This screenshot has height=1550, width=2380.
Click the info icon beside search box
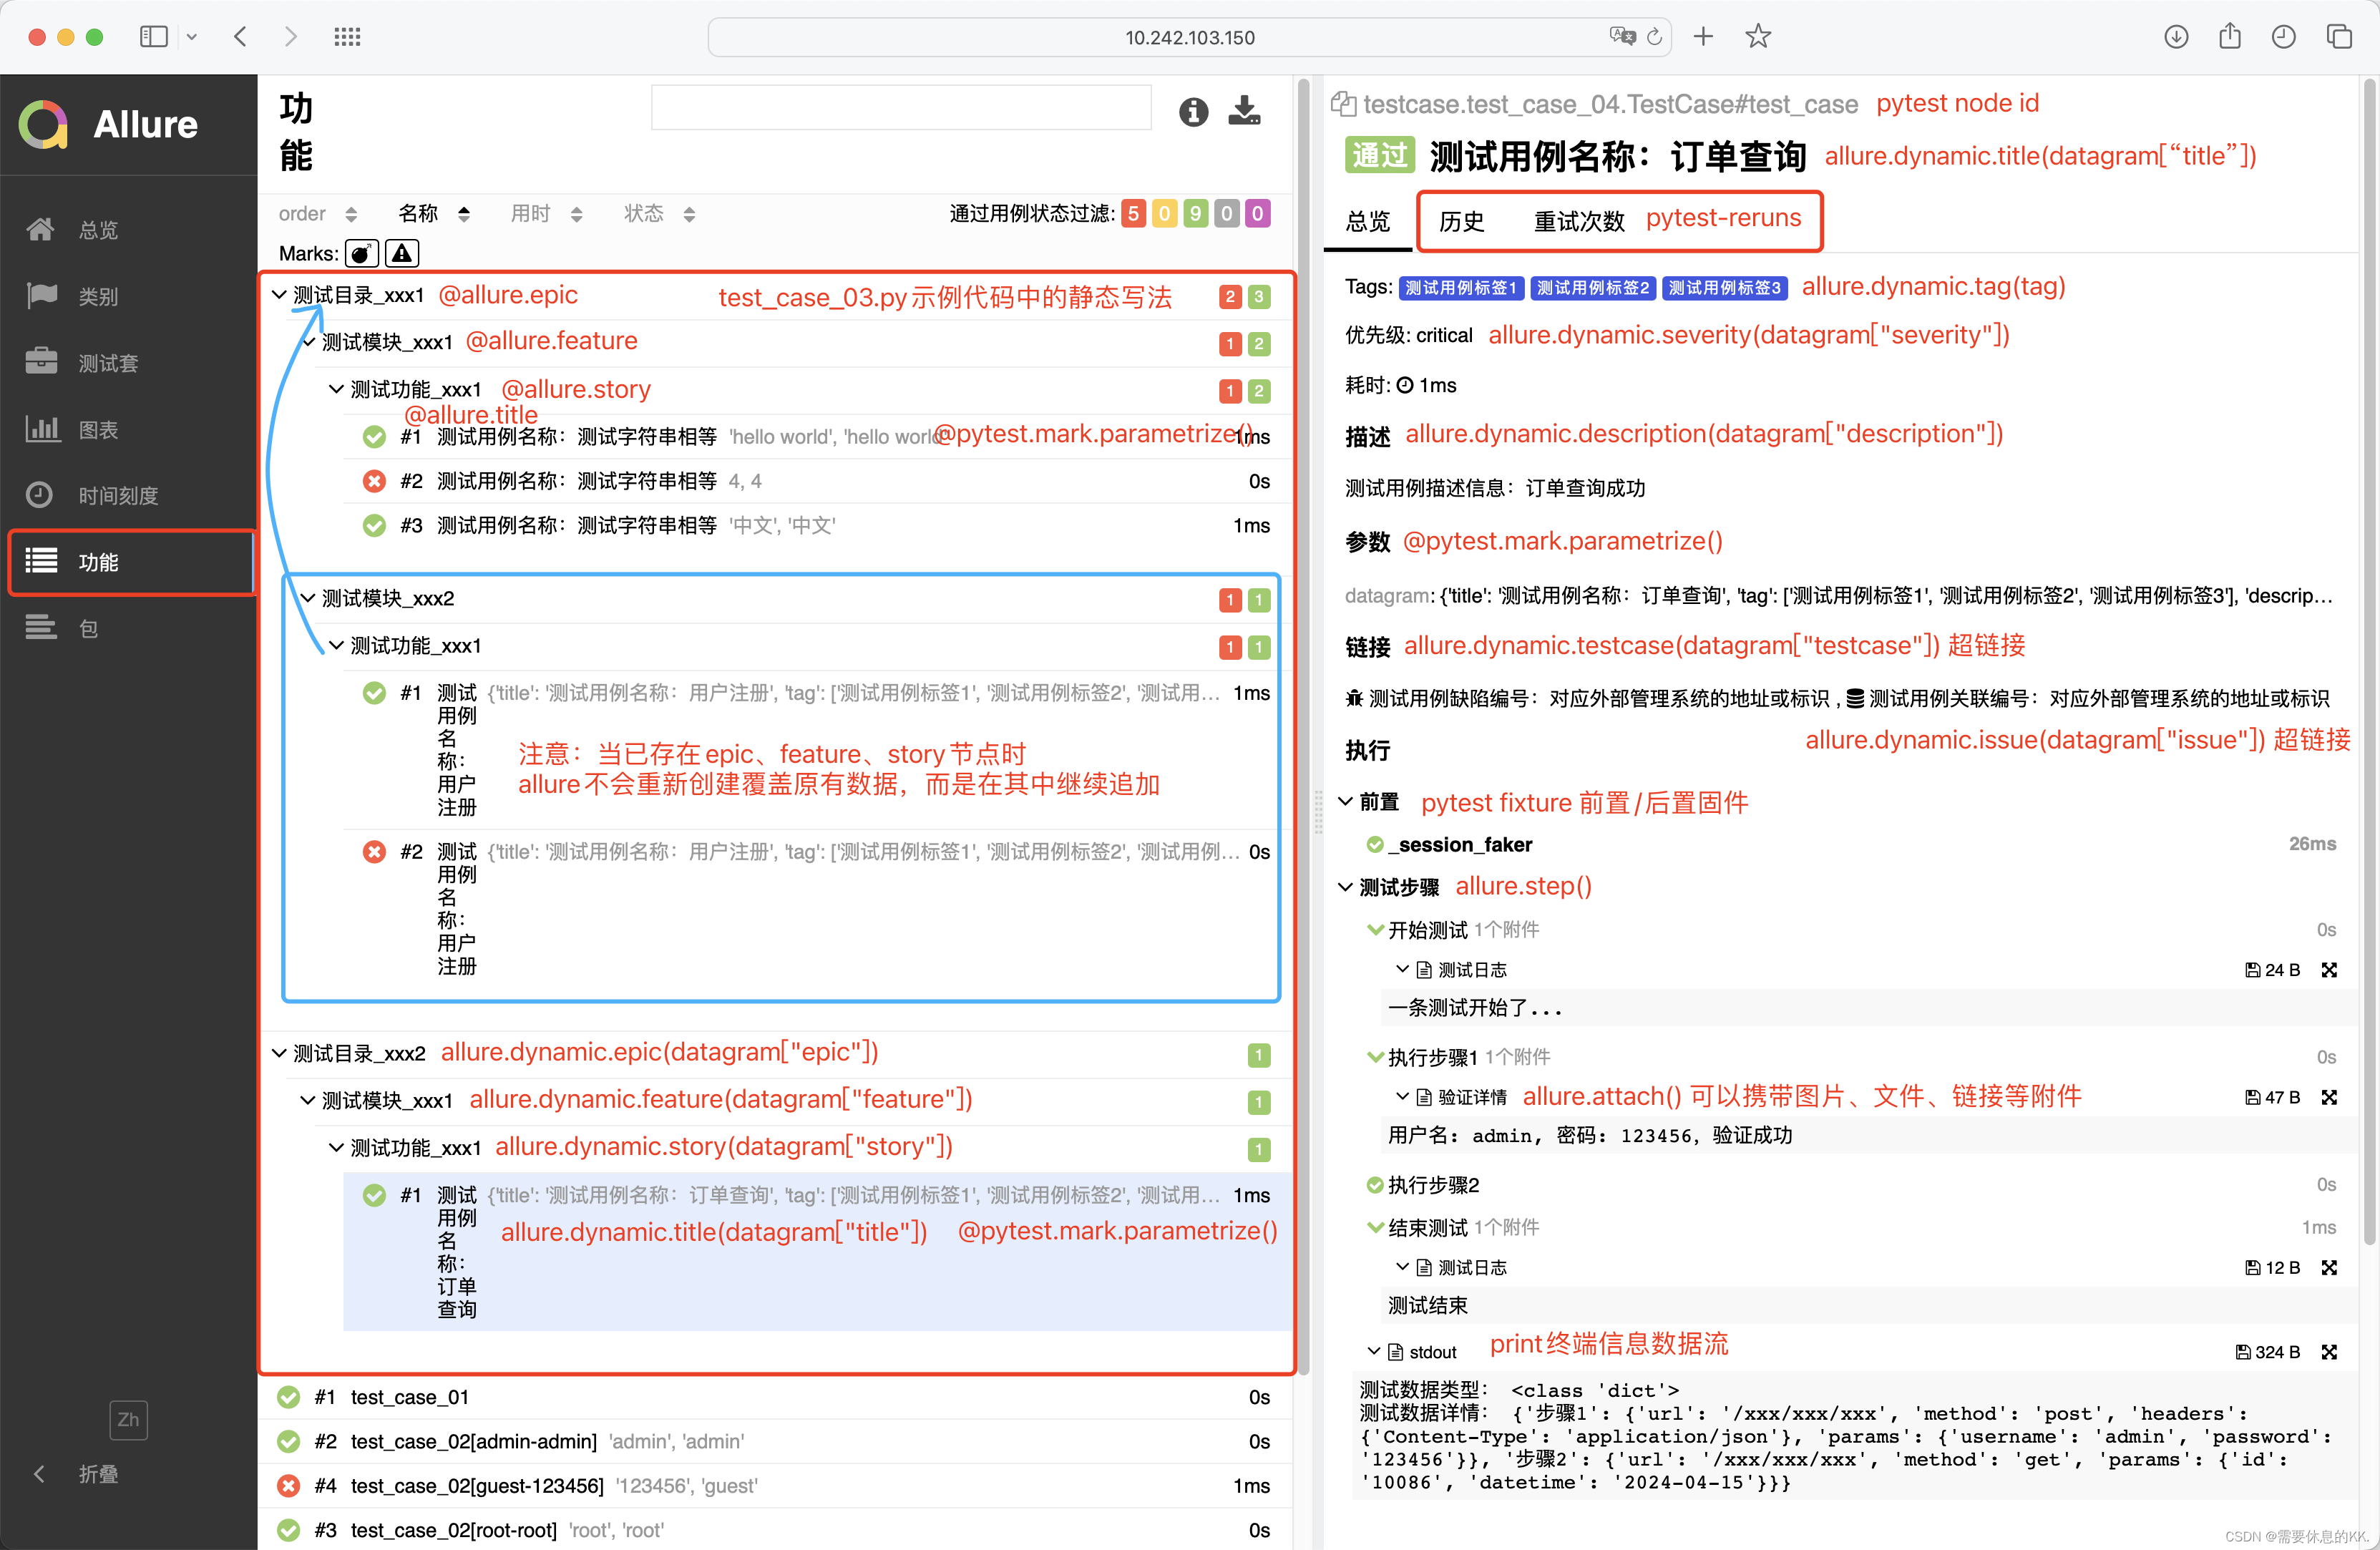pyautogui.click(x=1193, y=111)
